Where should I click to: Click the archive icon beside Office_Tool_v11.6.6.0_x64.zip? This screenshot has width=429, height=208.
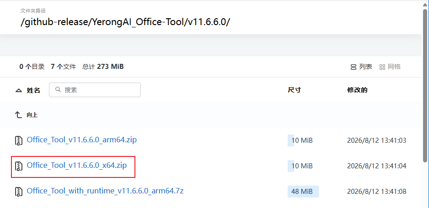(x=18, y=166)
